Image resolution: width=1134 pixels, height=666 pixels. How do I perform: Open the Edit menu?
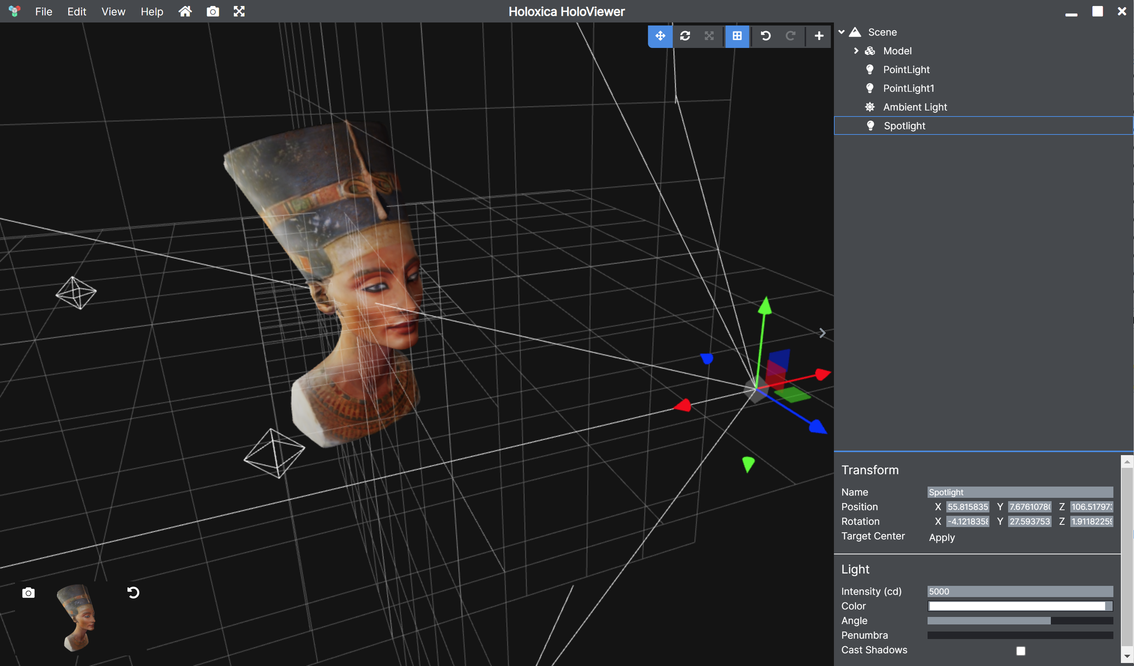[77, 11]
